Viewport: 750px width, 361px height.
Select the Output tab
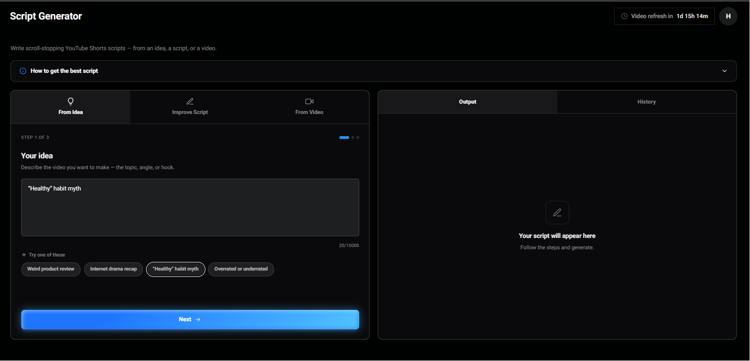(468, 102)
